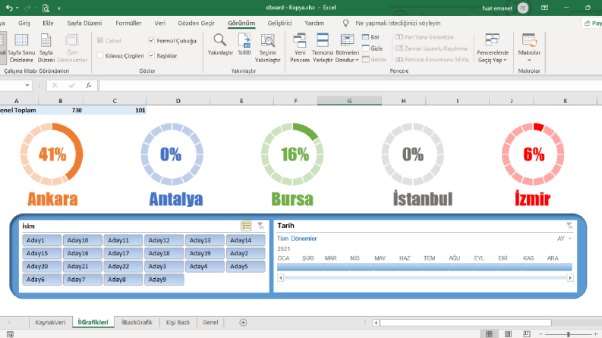Click the horizontal sheet scrollbar
The width and height of the screenshot is (602, 338).
click(465, 322)
